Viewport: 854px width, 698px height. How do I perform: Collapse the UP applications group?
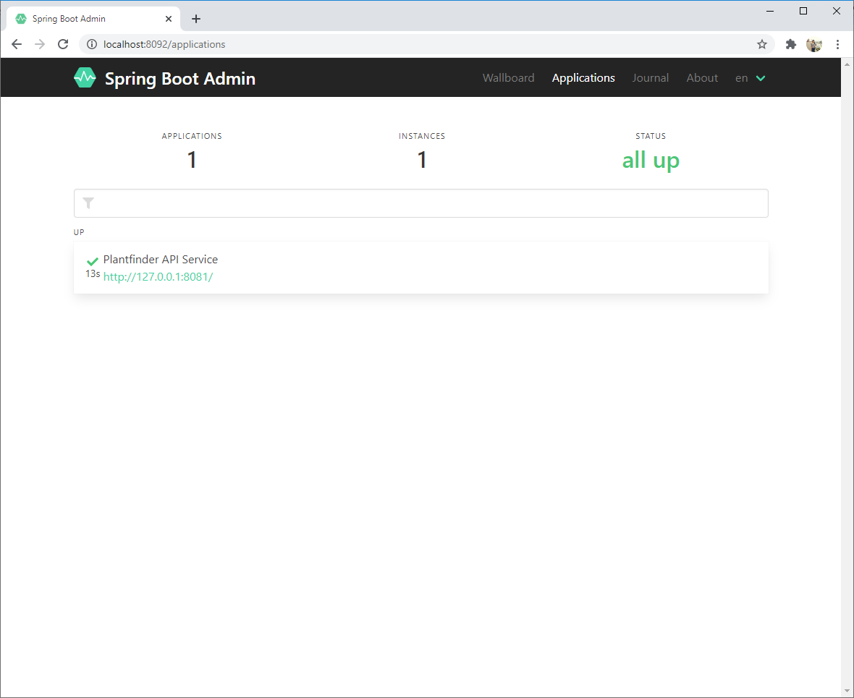pos(79,232)
